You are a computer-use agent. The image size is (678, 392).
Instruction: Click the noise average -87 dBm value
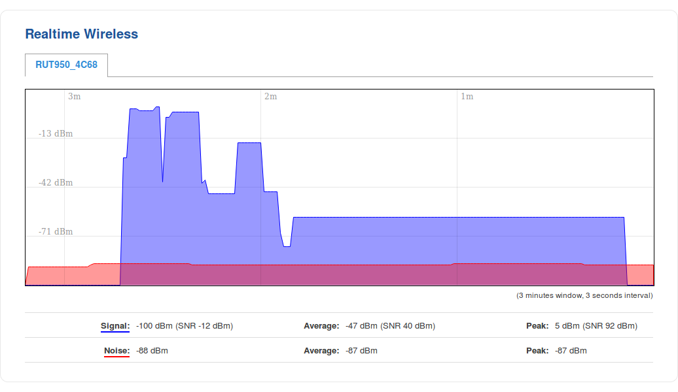(361, 350)
